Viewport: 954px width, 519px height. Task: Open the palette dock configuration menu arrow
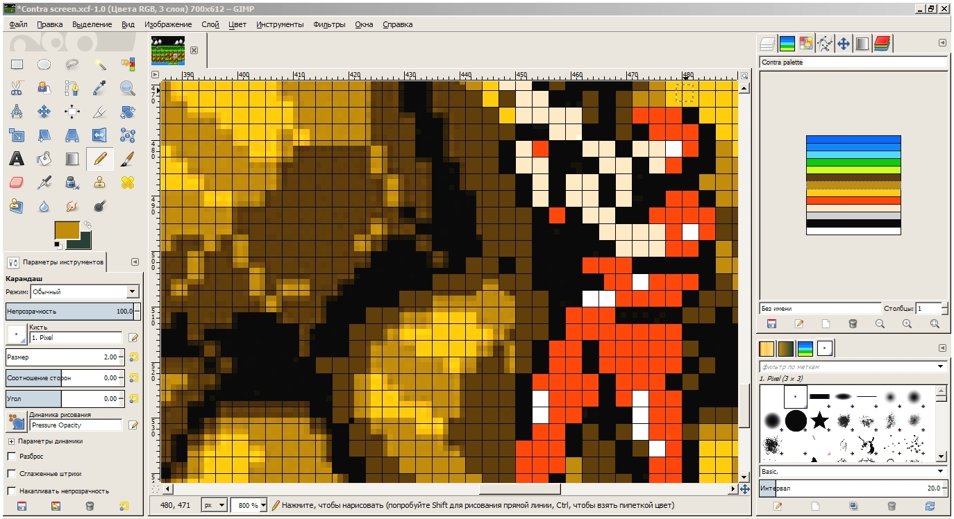(x=942, y=42)
